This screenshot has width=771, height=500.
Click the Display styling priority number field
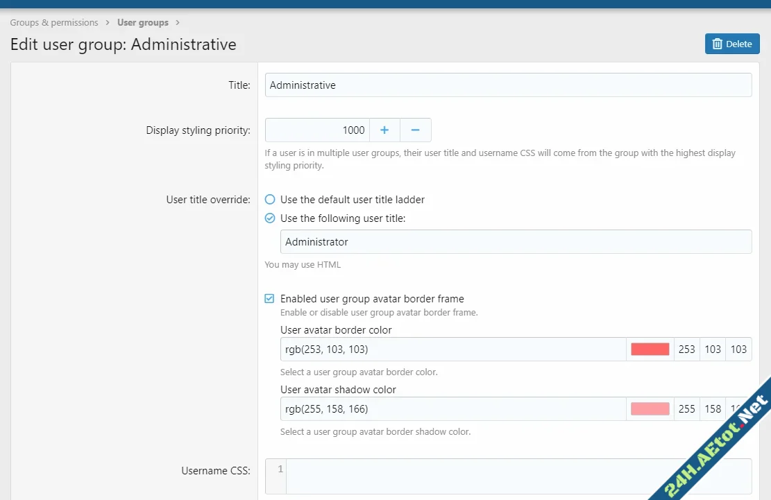pyautogui.click(x=317, y=130)
